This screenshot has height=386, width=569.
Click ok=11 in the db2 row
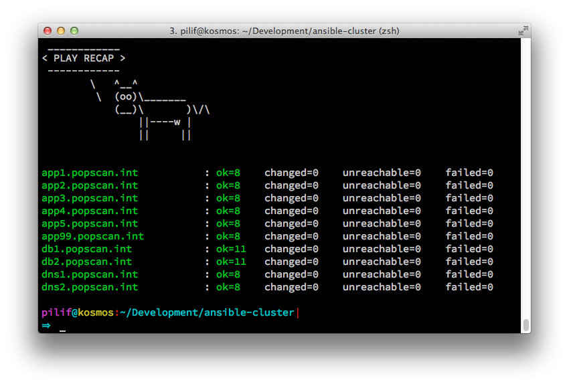231,262
